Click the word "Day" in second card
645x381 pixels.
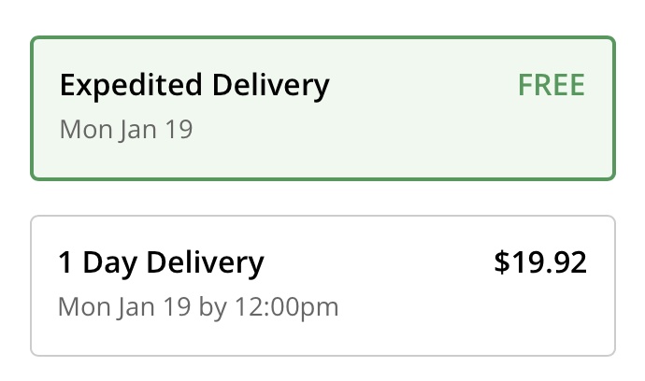coord(104,263)
